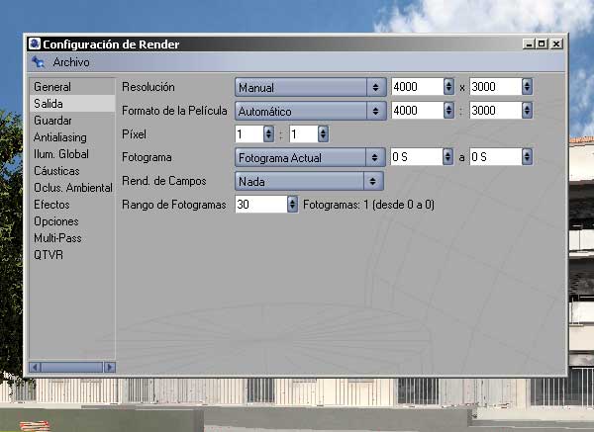Maximize the Configuración de Render window
Viewport: 594px width, 432px height.
[543, 43]
